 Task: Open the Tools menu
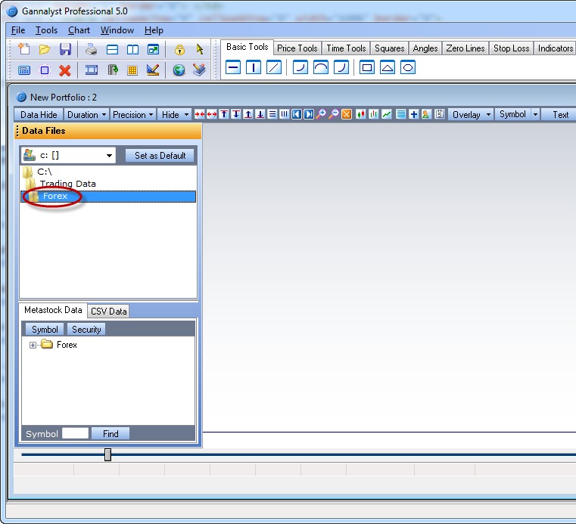pos(46,30)
